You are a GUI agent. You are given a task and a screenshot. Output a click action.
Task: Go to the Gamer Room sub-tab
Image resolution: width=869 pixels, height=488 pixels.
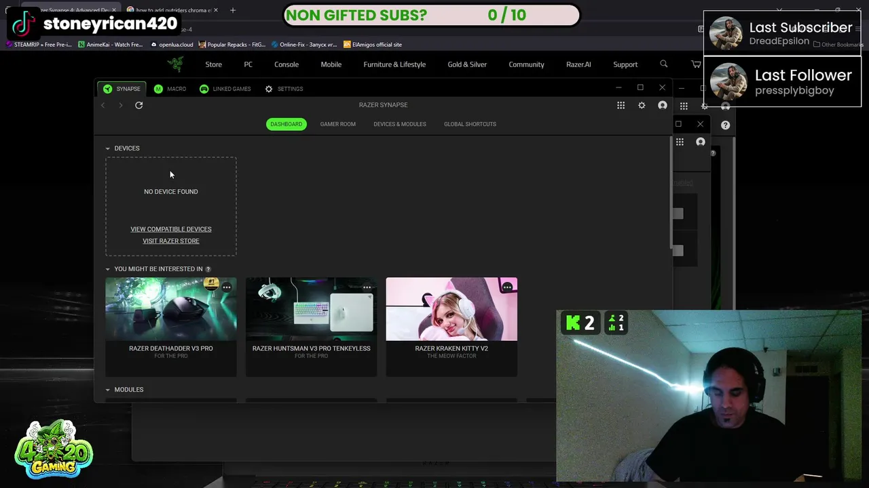coord(337,124)
